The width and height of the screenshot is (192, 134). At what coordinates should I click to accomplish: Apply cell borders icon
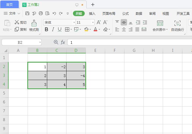click(67, 30)
